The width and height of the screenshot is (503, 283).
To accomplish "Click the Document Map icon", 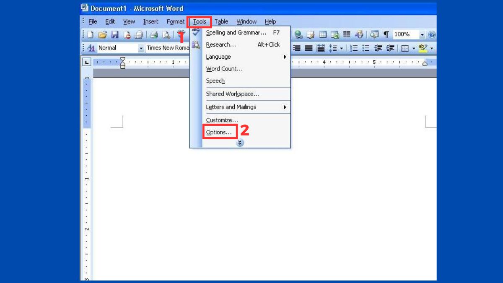I will point(374,34).
